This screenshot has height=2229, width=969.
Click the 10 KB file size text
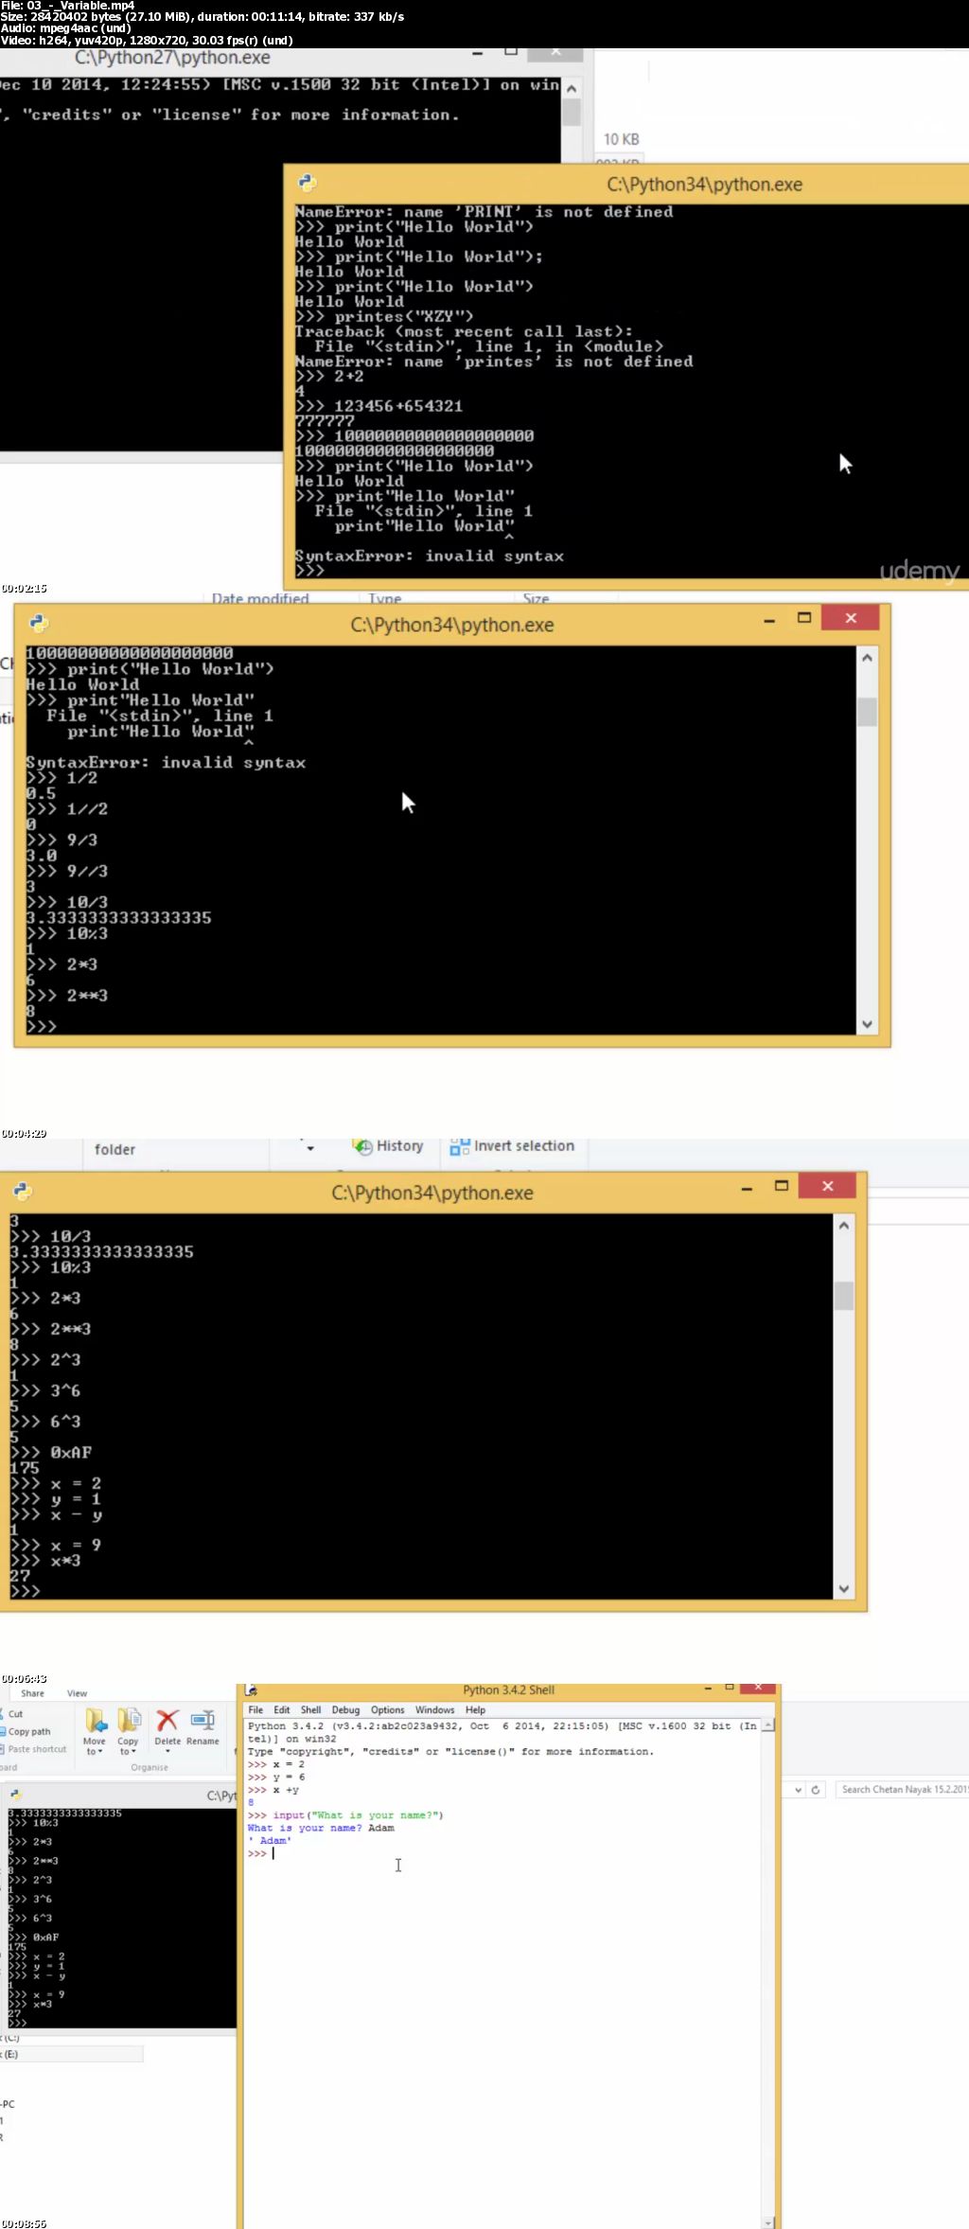click(x=622, y=139)
